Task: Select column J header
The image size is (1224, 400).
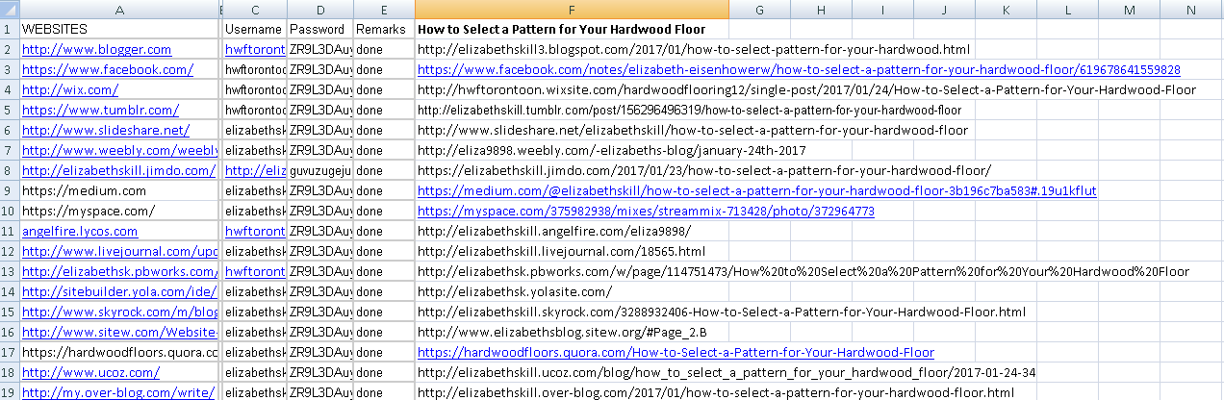Action: click(x=944, y=10)
